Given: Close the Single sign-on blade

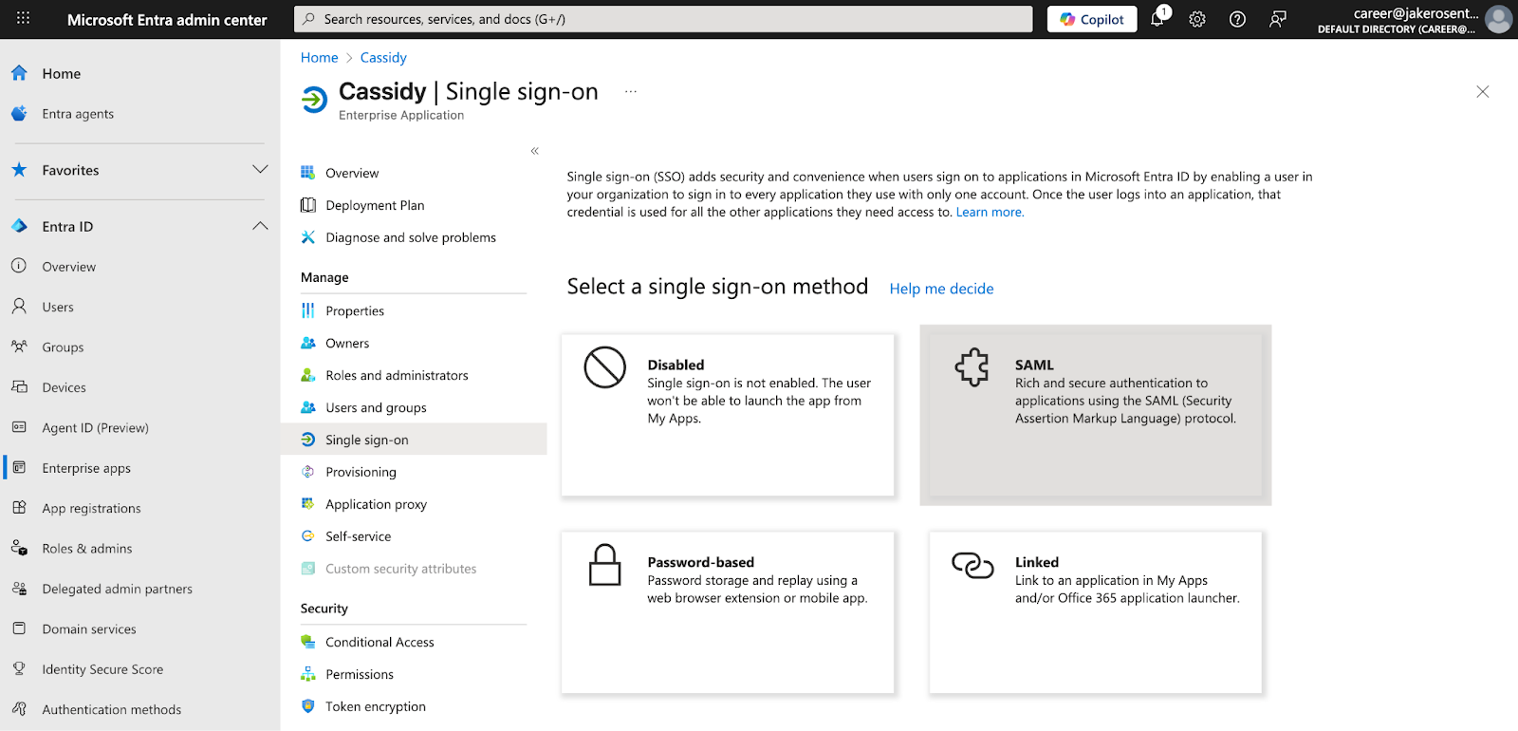Looking at the screenshot, I should (x=1483, y=92).
